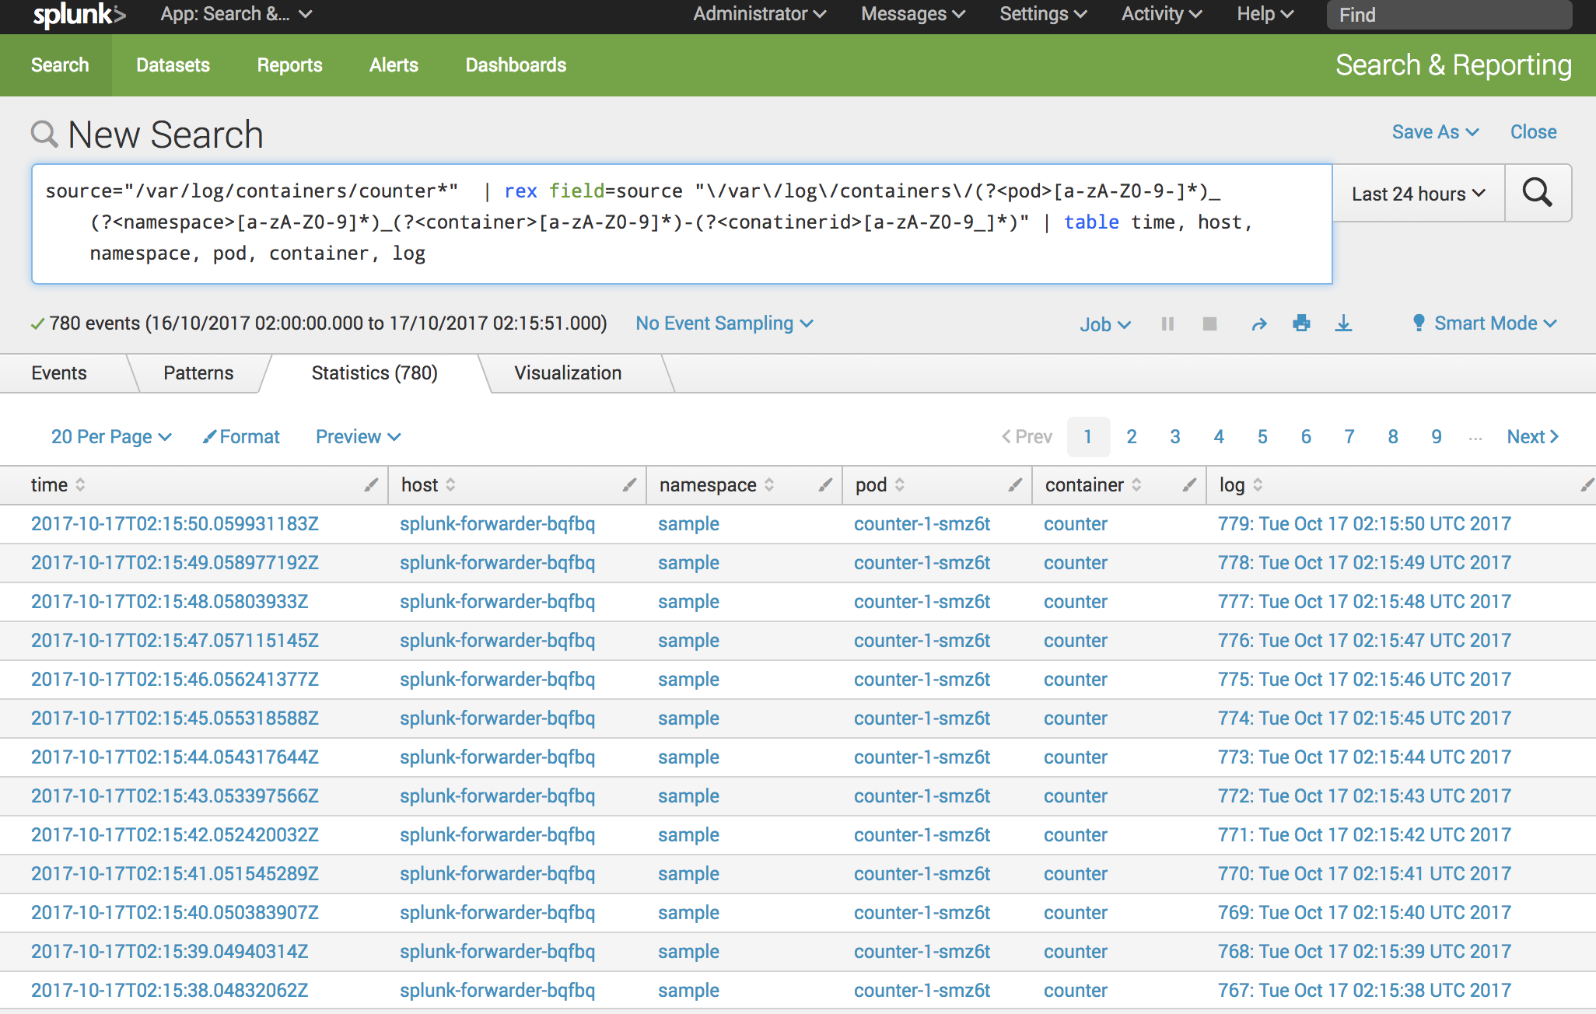Switch to the Patterns tab
Image resolution: width=1596 pixels, height=1014 pixels.
click(199, 372)
